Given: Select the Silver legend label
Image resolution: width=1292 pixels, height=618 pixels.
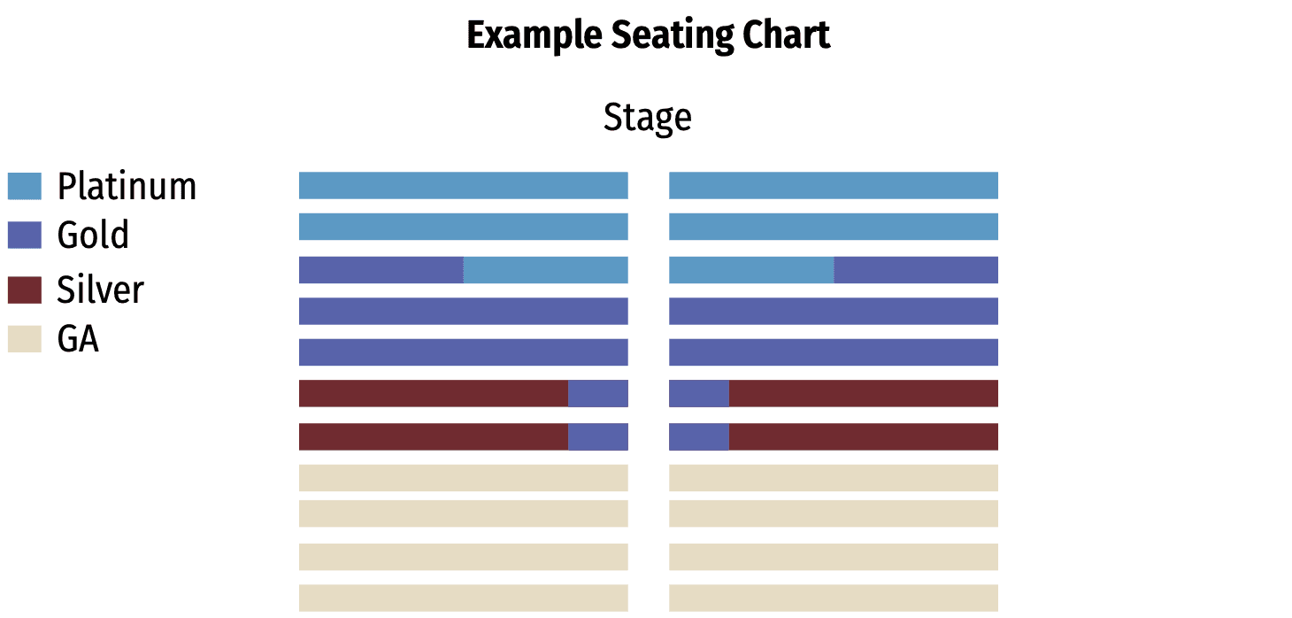Looking at the screenshot, I should 100,290.
